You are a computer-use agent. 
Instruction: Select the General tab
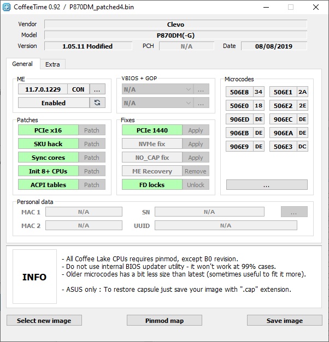pyautogui.click(x=22, y=64)
